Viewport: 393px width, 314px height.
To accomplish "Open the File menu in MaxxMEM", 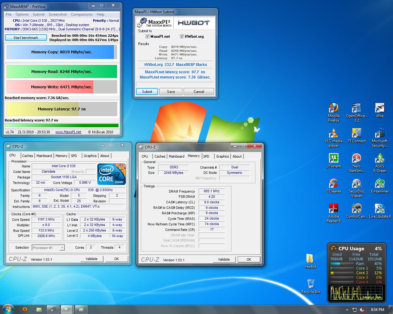I will click(9, 14).
